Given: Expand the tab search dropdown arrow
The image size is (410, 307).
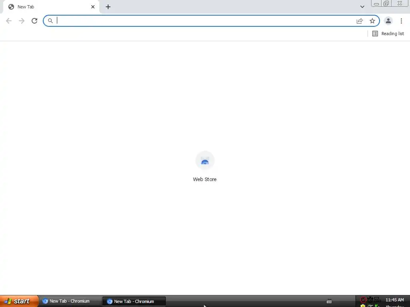Looking at the screenshot, I should (x=362, y=7).
